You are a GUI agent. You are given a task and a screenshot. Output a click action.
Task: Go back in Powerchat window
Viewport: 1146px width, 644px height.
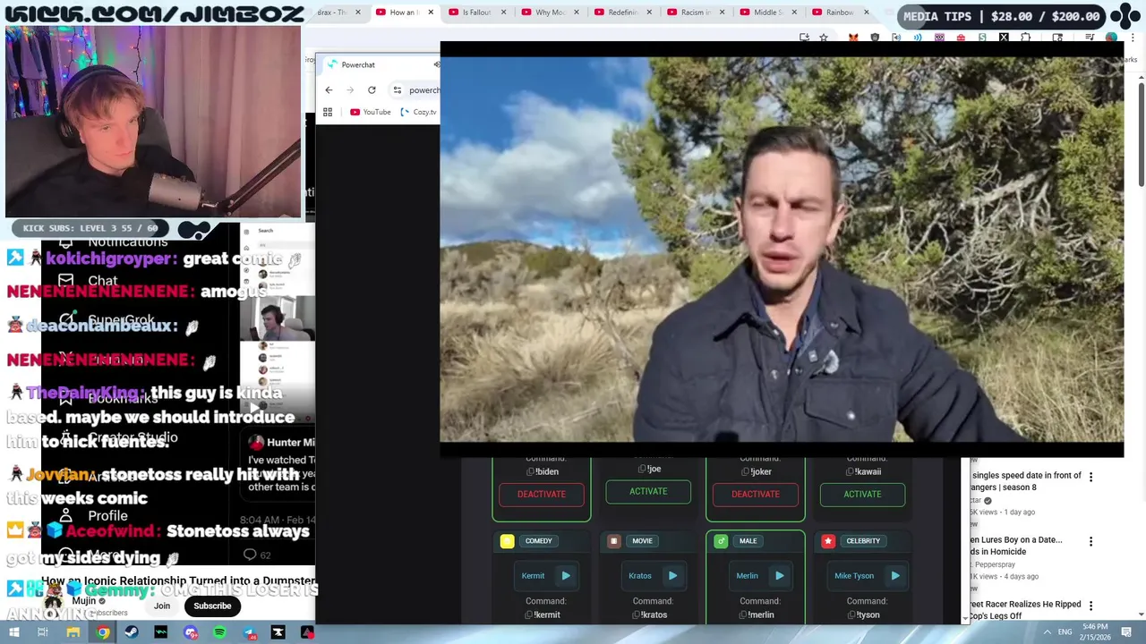(329, 90)
